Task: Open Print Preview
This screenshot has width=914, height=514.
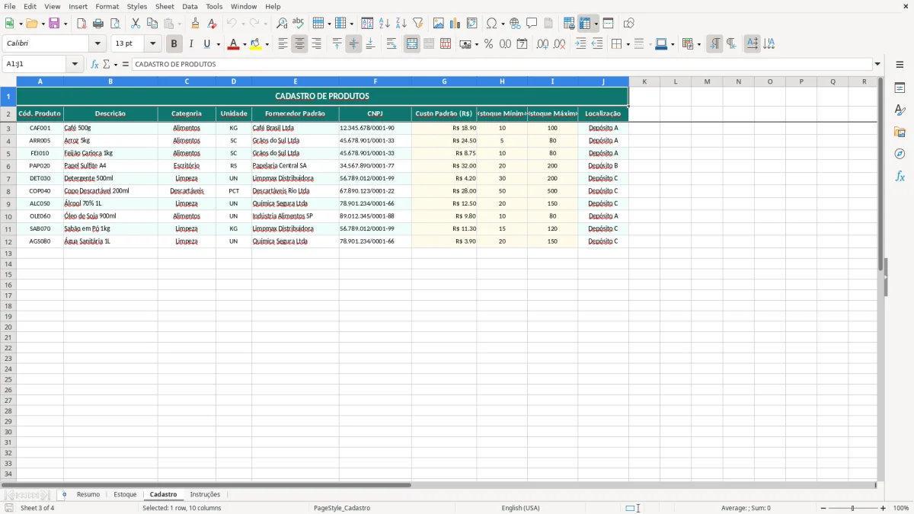Action: point(114,24)
